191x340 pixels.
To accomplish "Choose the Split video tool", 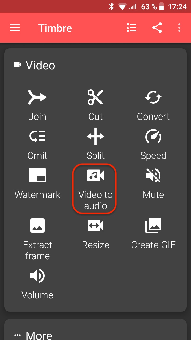I will coord(95,144).
